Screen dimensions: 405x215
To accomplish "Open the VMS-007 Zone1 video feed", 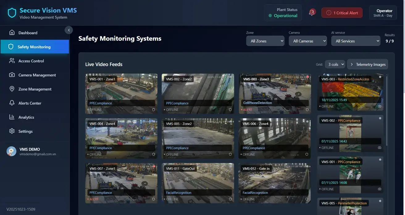I will coord(121,183).
